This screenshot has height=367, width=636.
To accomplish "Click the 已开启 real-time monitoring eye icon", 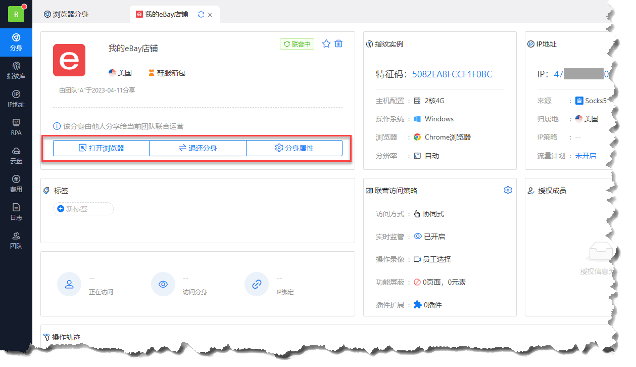I will point(418,236).
